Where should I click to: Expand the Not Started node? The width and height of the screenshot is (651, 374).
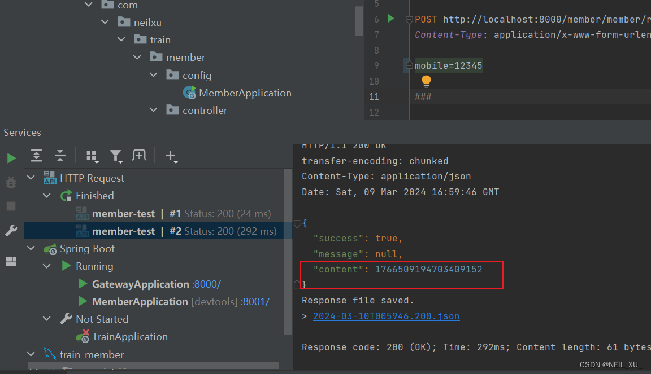(46, 319)
